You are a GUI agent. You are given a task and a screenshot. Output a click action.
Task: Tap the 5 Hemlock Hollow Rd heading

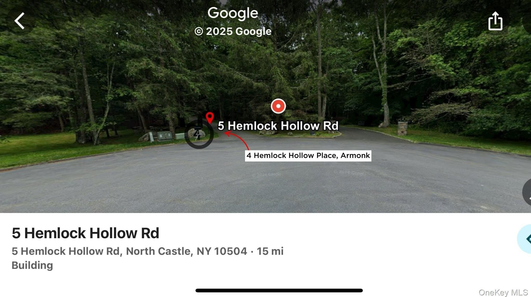coord(85,233)
